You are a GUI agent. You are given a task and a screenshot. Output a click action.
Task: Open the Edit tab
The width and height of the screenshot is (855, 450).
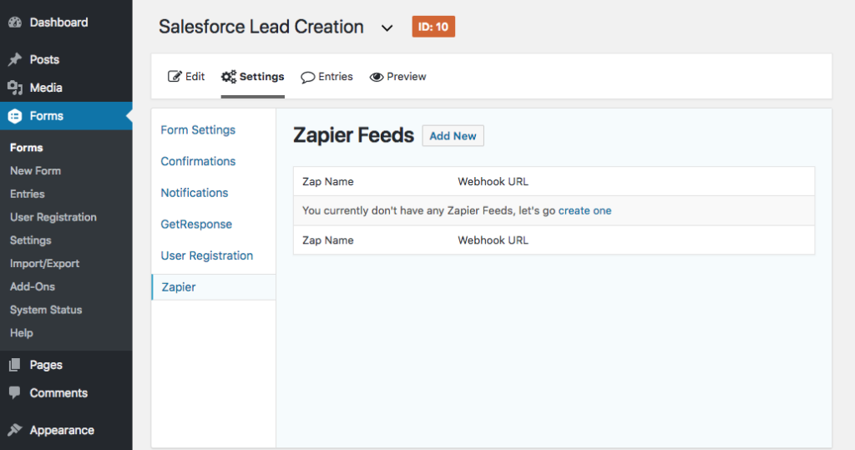click(186, 76)
